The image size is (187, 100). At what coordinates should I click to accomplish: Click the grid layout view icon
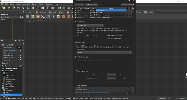click(53, 8)
